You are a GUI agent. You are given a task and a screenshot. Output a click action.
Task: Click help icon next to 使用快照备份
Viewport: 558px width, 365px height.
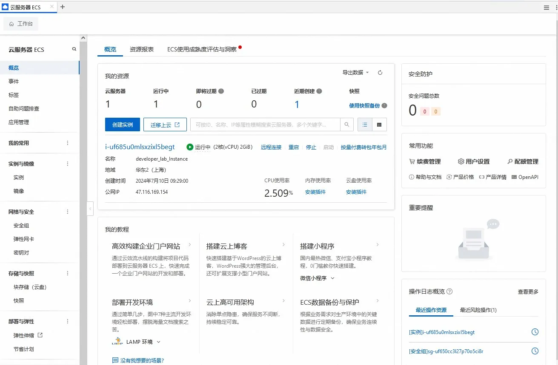384,105
